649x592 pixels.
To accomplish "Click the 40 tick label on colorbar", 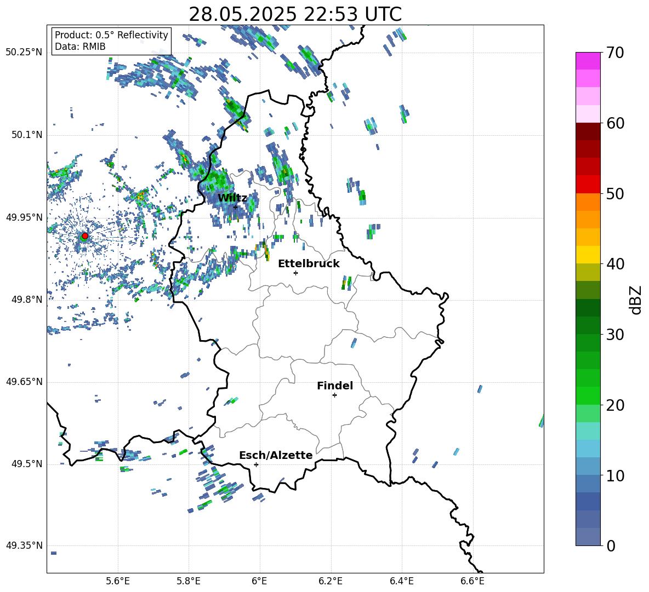I will click(x=615, y=264).
